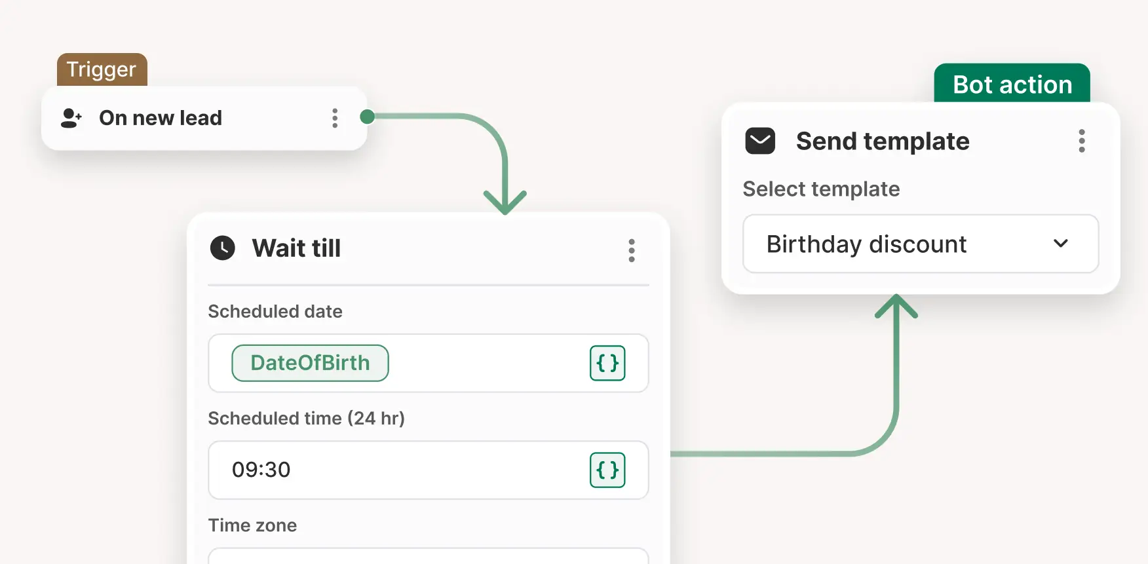The image size is (1148, 564).
Task: Click the Trigger label tag
Action: (x=102, y=69)
